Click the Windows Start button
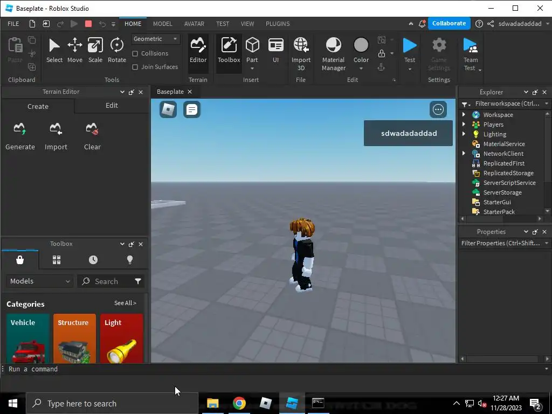The height and width of the screenshot is (414, 552). tap(13, 403)
